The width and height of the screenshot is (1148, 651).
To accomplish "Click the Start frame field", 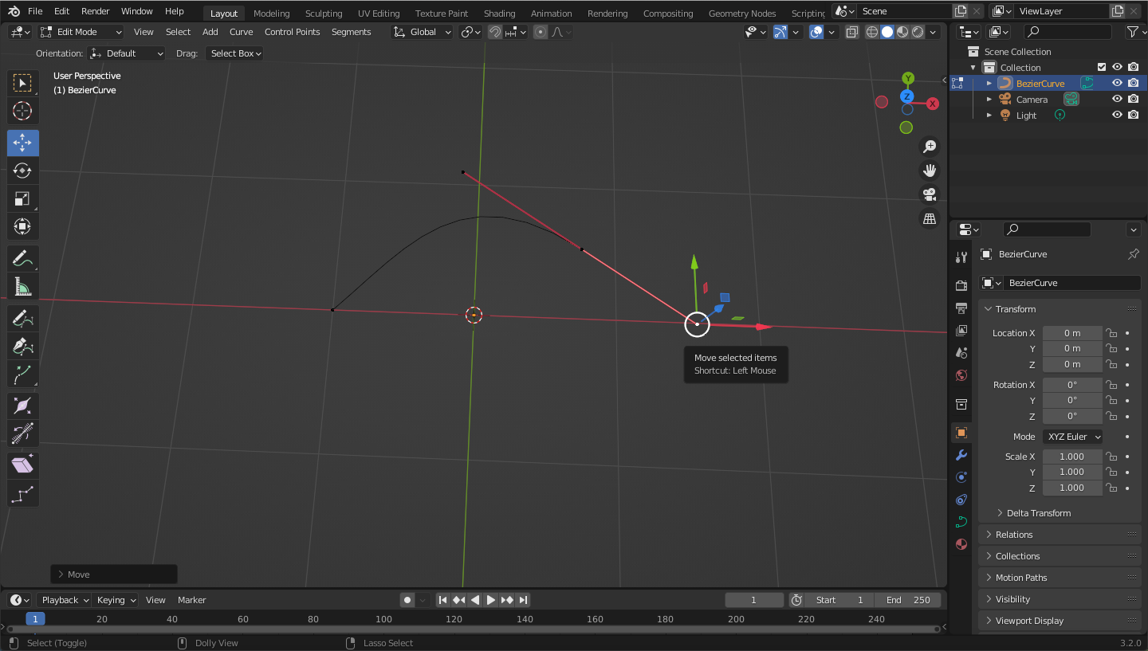I will coord(839,600).
